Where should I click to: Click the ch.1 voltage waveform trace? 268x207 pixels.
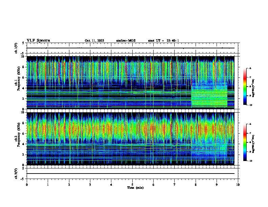131,48
